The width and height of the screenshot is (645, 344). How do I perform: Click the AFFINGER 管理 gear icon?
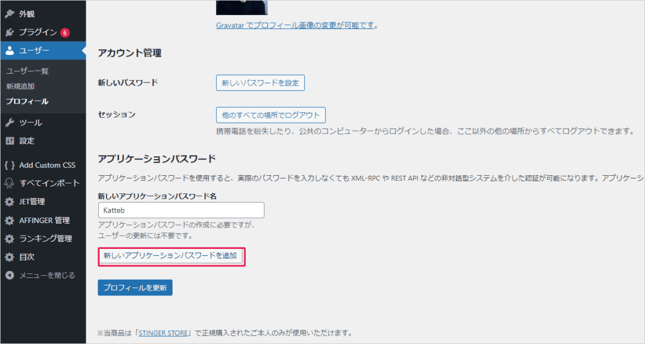coord(9,220)
